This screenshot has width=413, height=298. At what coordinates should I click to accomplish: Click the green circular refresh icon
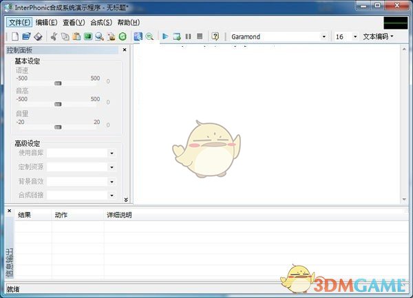[x=123, y=36]
